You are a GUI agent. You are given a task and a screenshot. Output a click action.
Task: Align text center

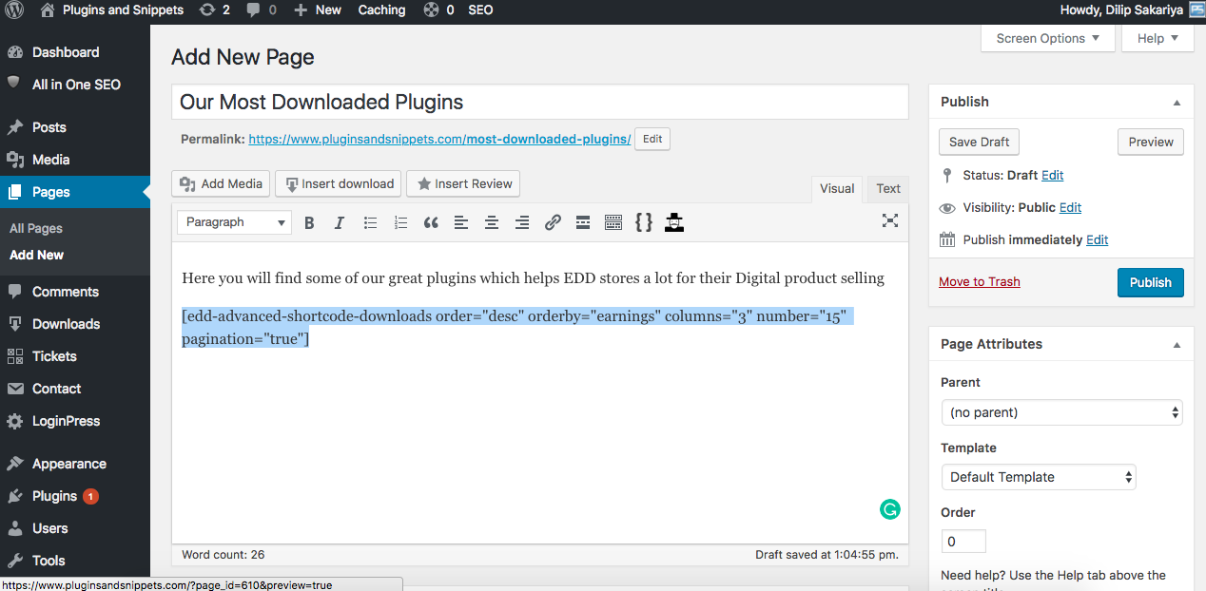coord(492,222)
